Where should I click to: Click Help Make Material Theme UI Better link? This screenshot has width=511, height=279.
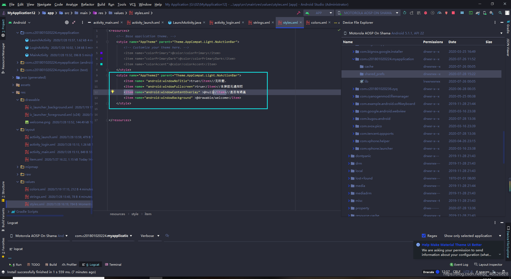(452, 245)
